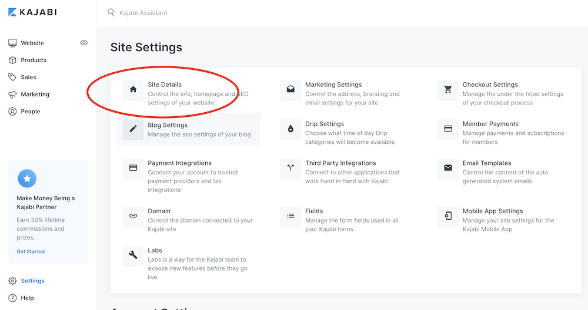Click the Settings gear icon
Screen dimensions: 588x310
12,281
